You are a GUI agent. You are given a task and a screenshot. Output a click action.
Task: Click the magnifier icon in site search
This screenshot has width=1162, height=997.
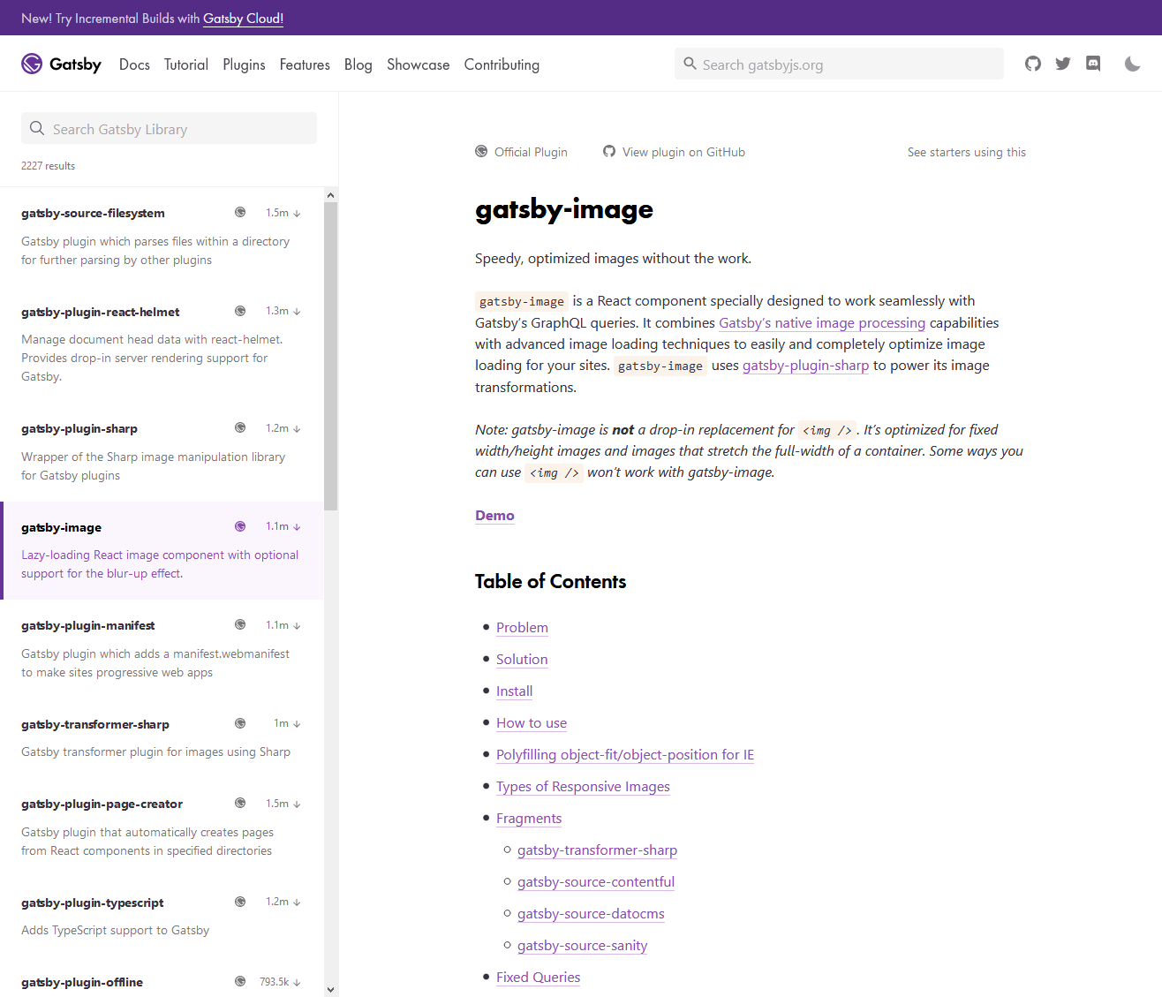[x=690, y=64]
